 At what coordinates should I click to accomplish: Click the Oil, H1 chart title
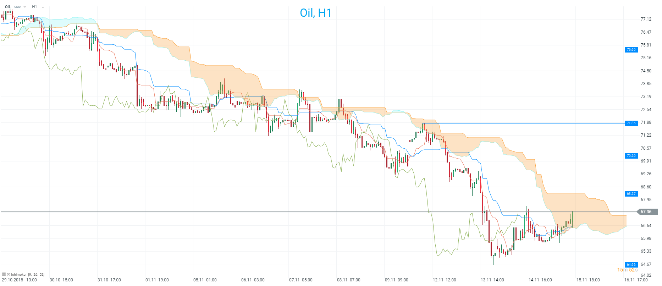click(x=315, y=13)
